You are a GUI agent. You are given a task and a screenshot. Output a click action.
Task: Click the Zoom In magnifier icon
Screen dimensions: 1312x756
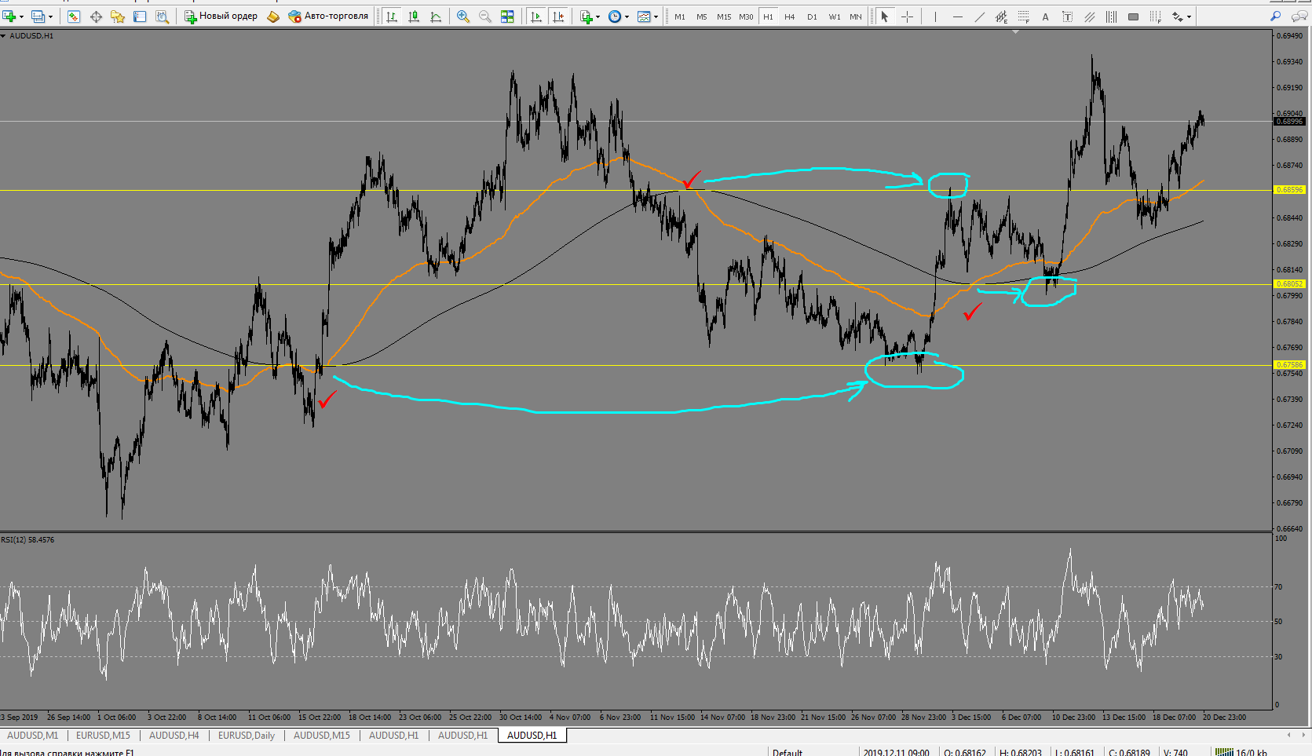tap(463, 16)
